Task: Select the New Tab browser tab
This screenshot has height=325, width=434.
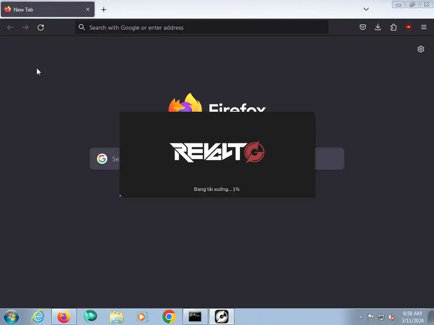Action: click(x=47, y=9)
